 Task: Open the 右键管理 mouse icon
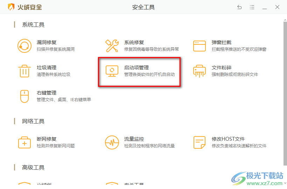tap(24, 96)
